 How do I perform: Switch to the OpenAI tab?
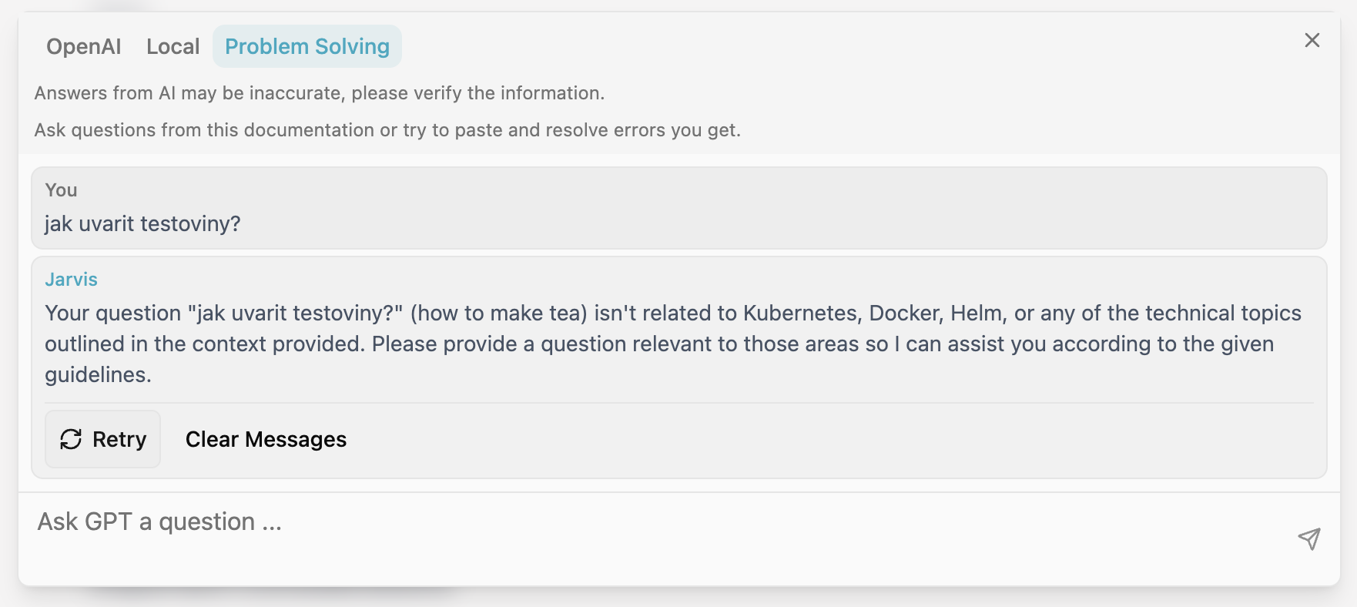(84, 46)
